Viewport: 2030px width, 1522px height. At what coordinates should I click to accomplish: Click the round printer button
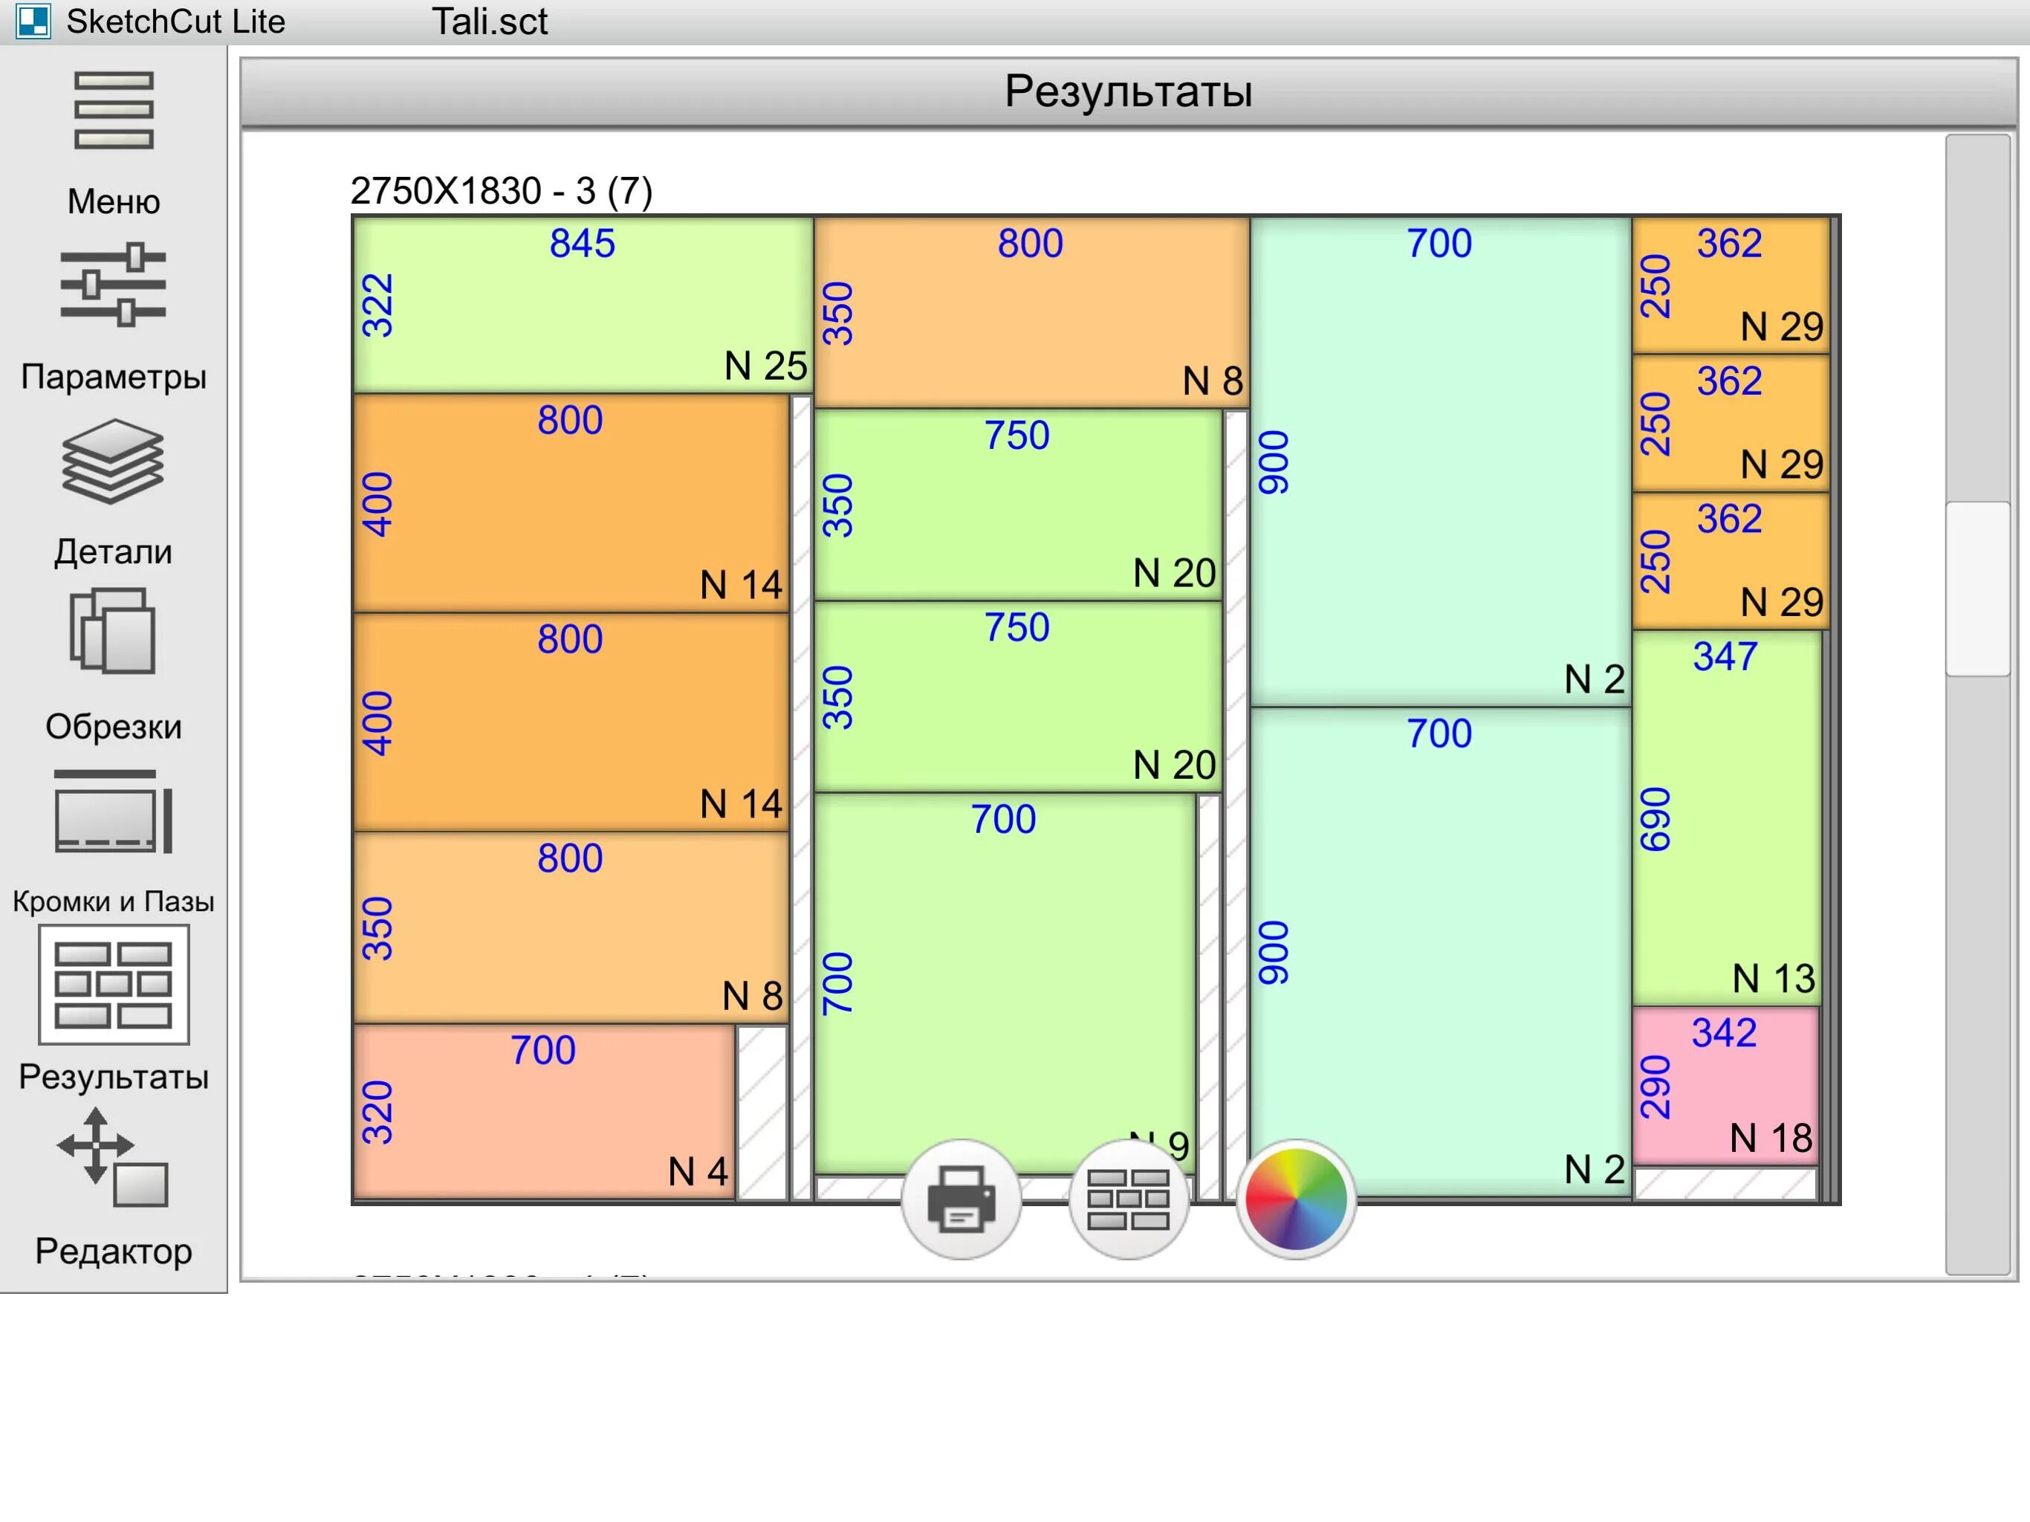961,1199
